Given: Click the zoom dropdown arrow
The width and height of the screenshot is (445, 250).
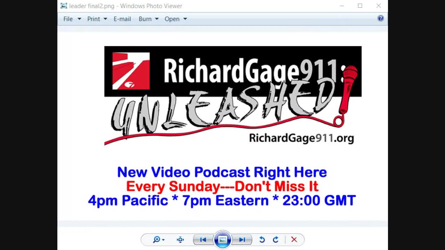Looking at the screenshot, I should (163, 240).
